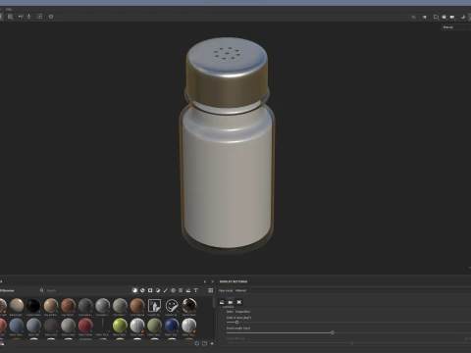Click the small square icon in top-right toolbar
This screenshot has width=471, height=353.
[425, 17]
